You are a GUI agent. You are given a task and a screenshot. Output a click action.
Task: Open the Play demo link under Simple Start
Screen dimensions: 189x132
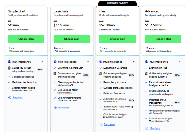tap(18, 98)
